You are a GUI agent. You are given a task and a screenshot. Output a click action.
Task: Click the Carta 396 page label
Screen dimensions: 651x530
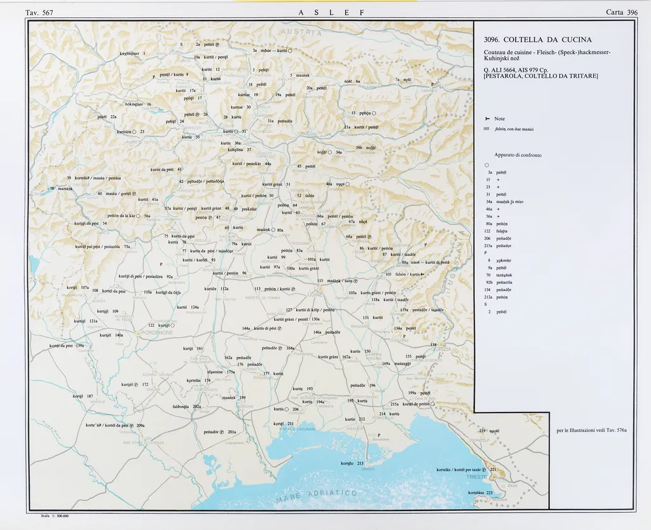click(x=622, y=12)
